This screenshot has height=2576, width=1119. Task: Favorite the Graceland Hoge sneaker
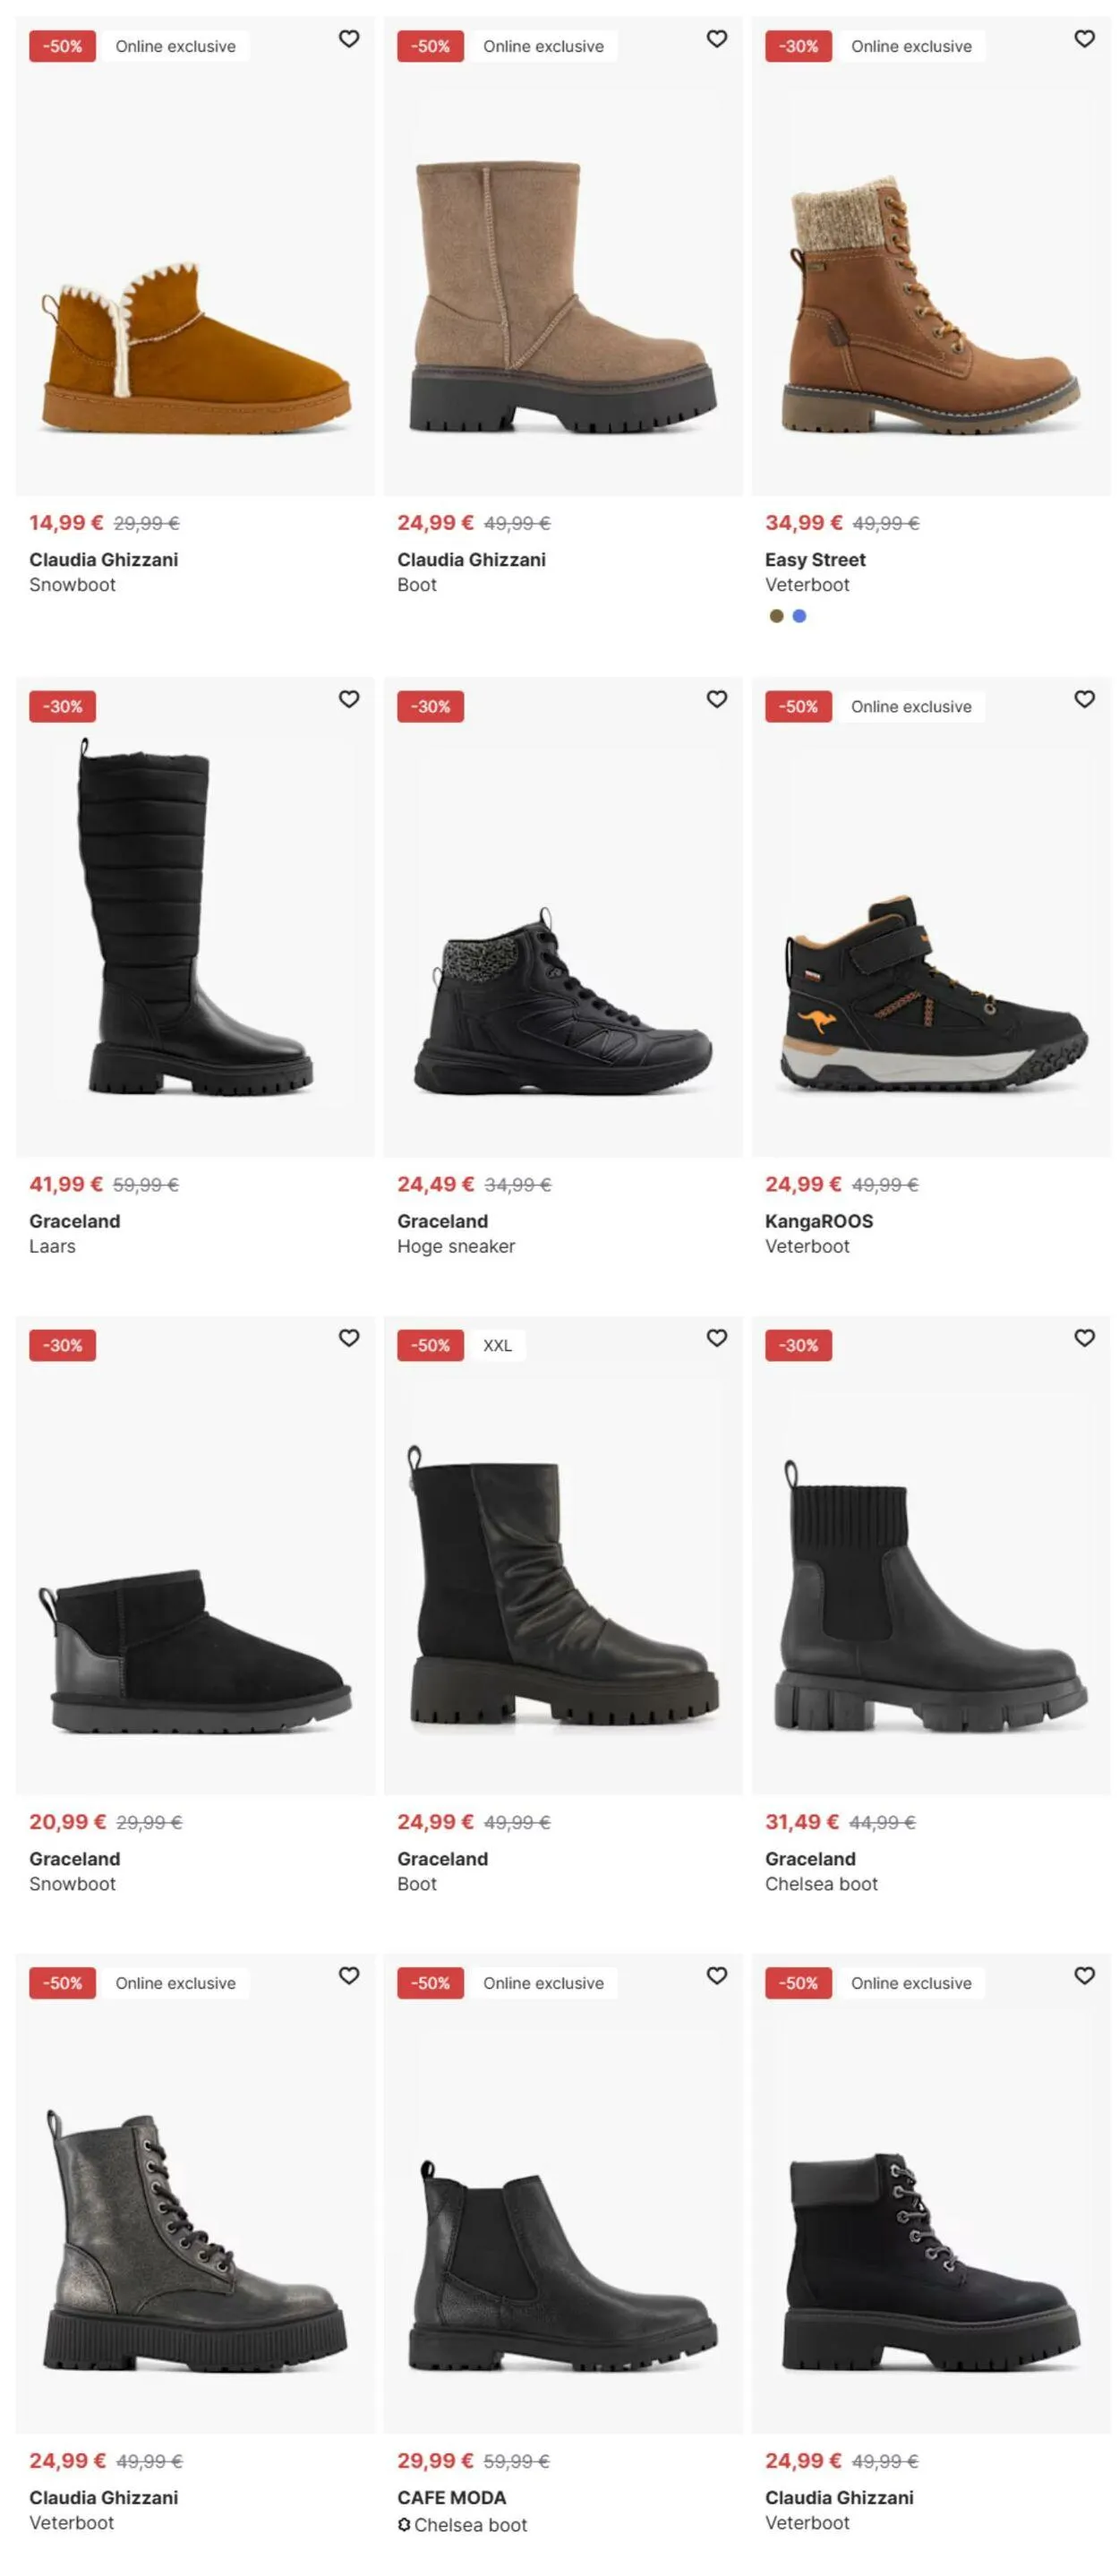click(x=717, y=699)
